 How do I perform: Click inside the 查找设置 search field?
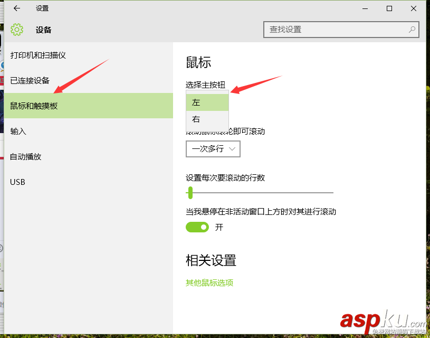tap(317, 30)
